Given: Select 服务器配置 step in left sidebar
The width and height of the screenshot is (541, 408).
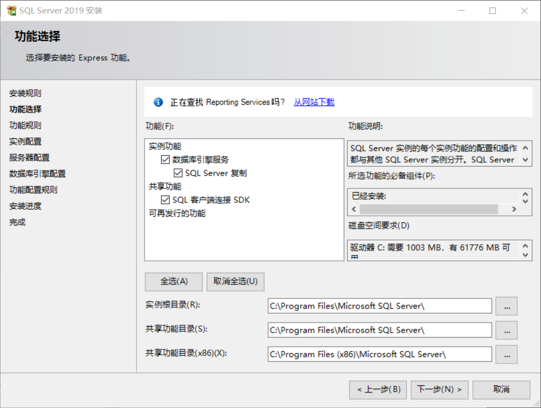Looking at the screenshot, I should coord(30,158).
